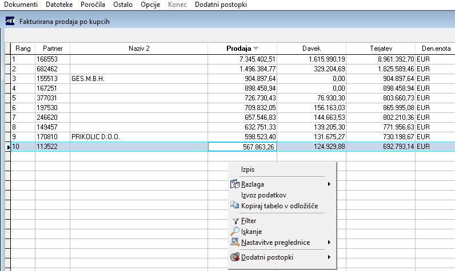
Task: Expand the Dodatni postopki context submenu arrow
Action: point(329,257)
